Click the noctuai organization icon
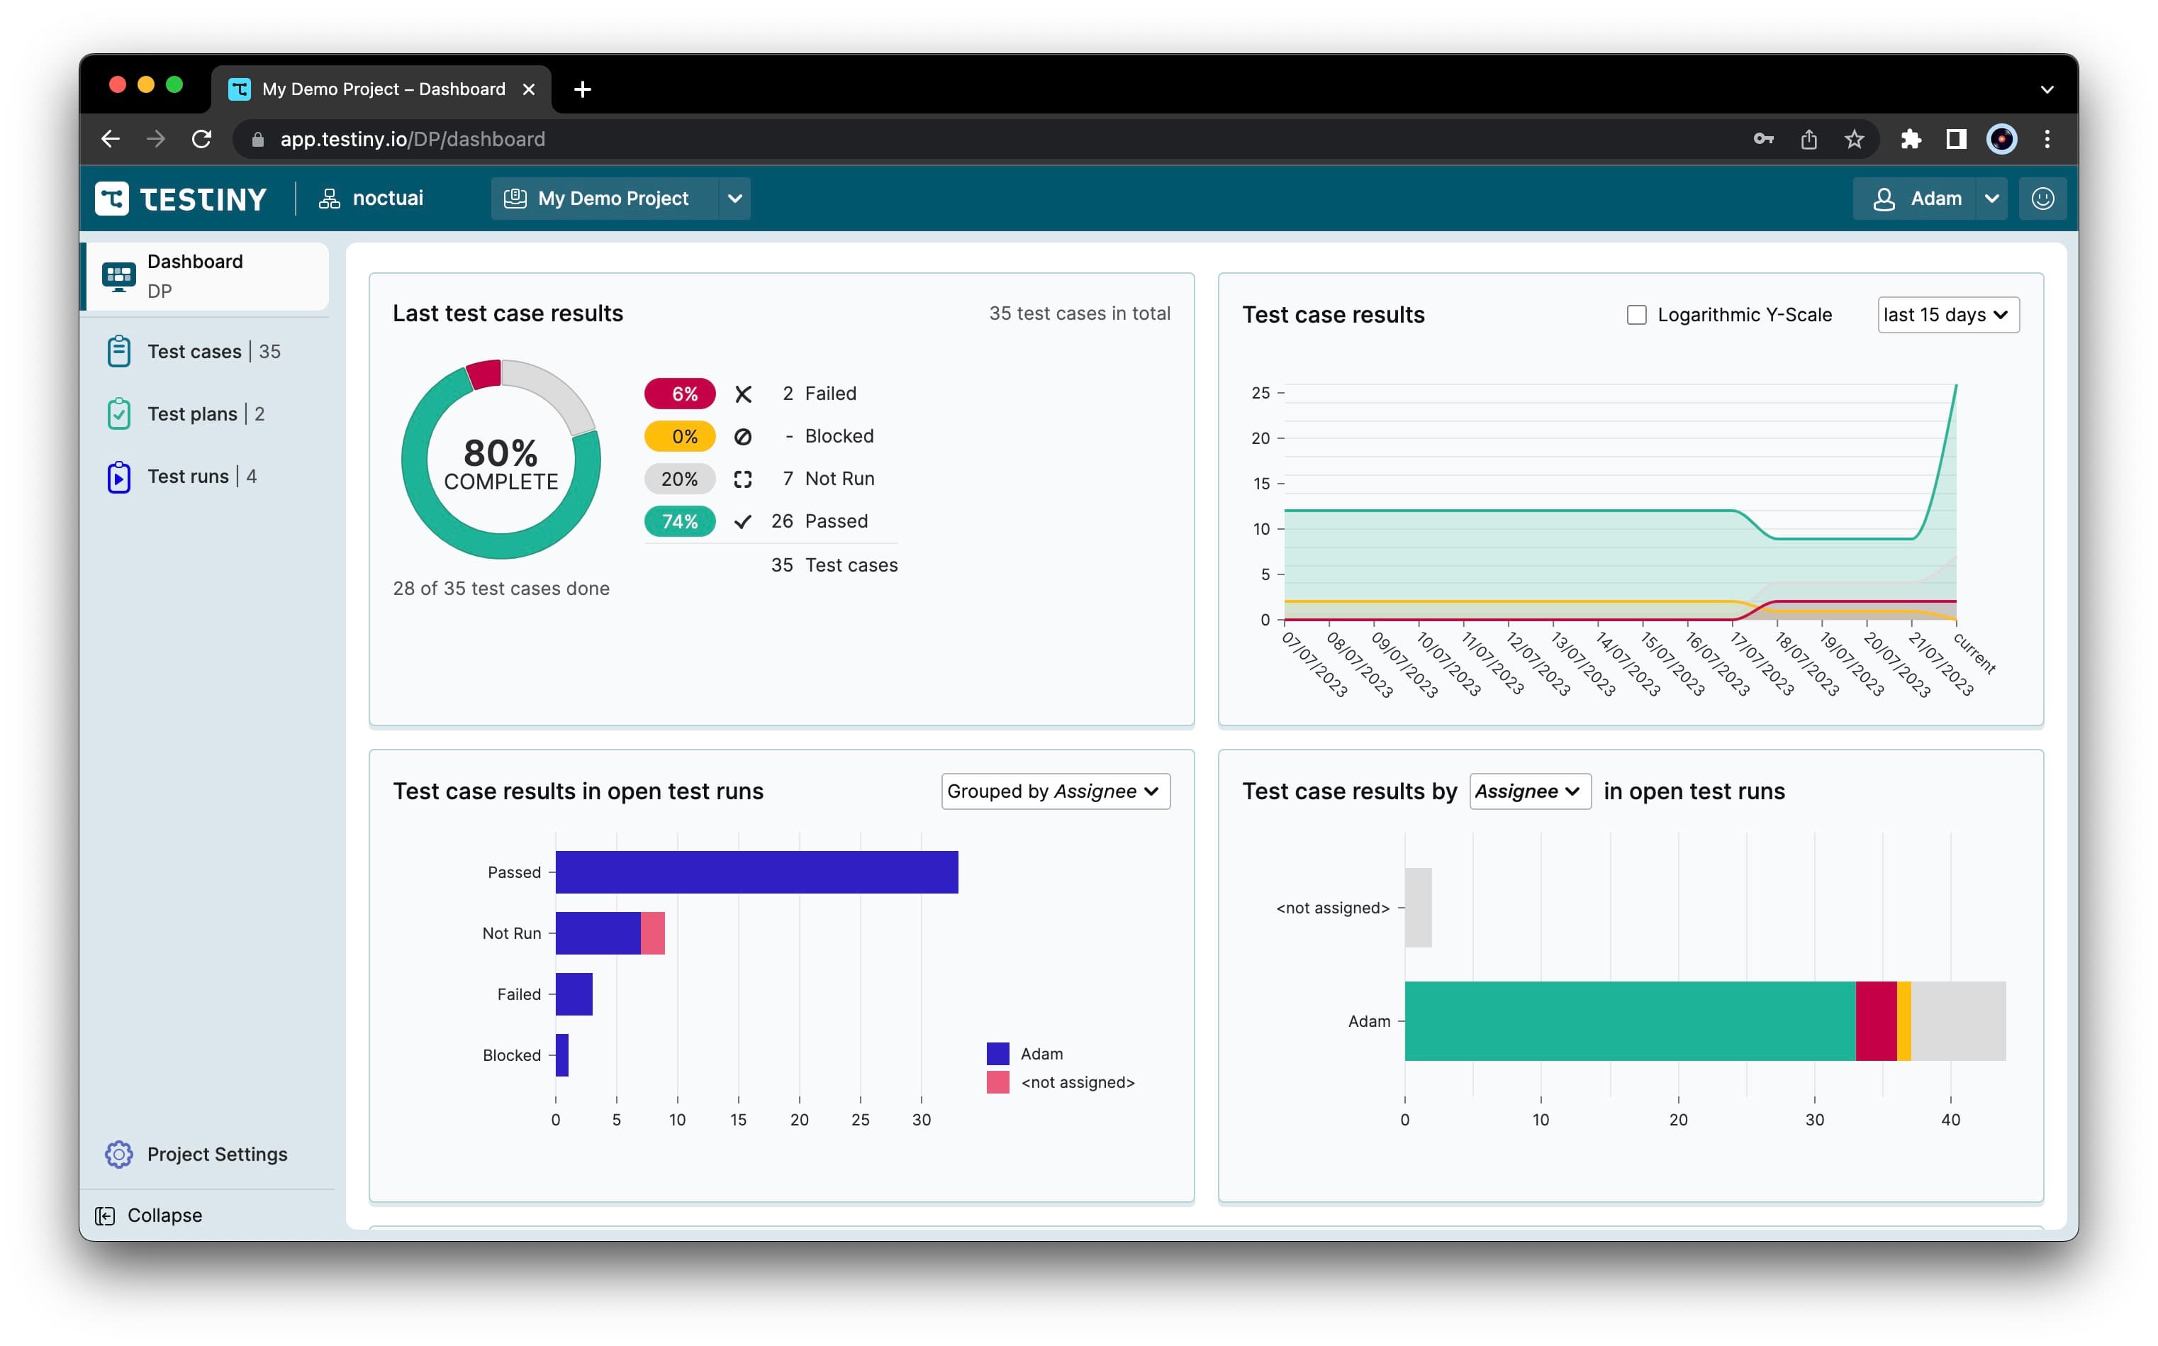 pos(329,199)
